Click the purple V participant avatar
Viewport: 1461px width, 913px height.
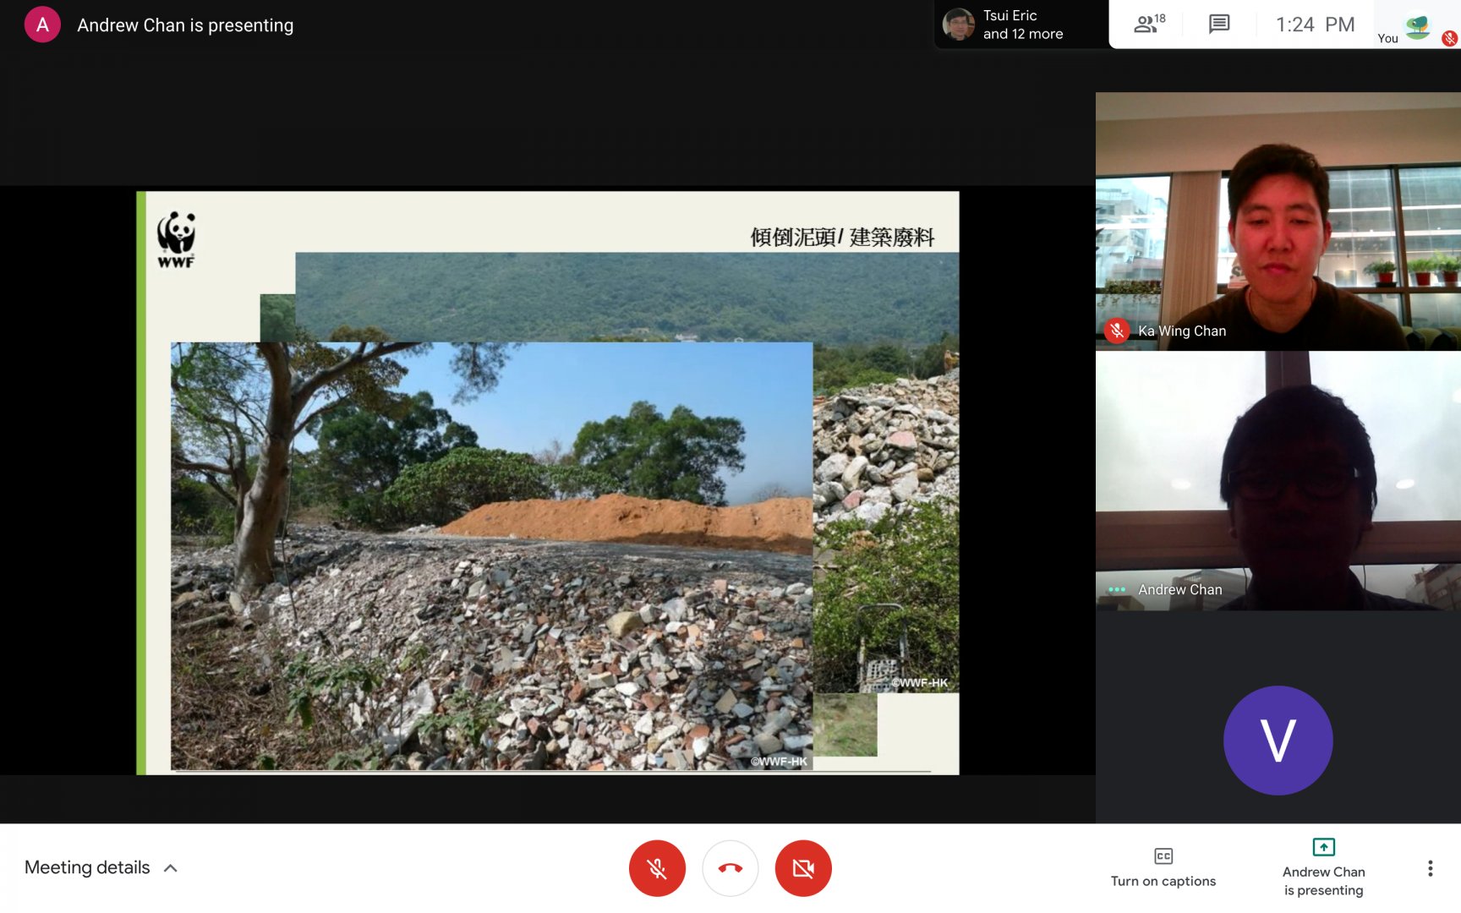tap(1278, 740)
